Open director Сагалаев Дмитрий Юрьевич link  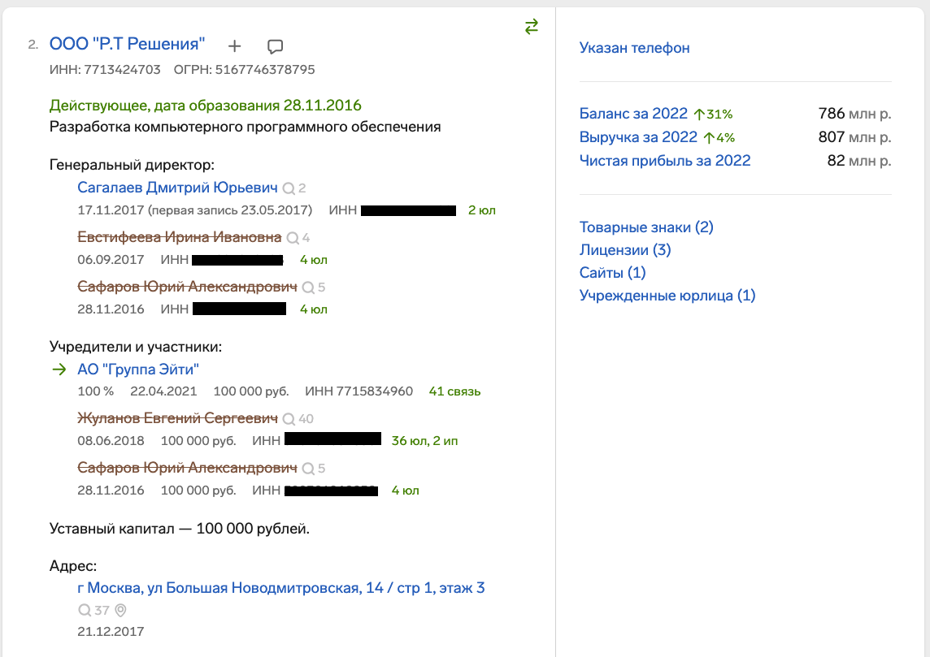pos(177,188)
